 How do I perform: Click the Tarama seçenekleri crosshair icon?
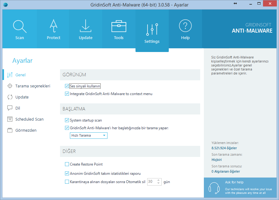coord(10,86)
